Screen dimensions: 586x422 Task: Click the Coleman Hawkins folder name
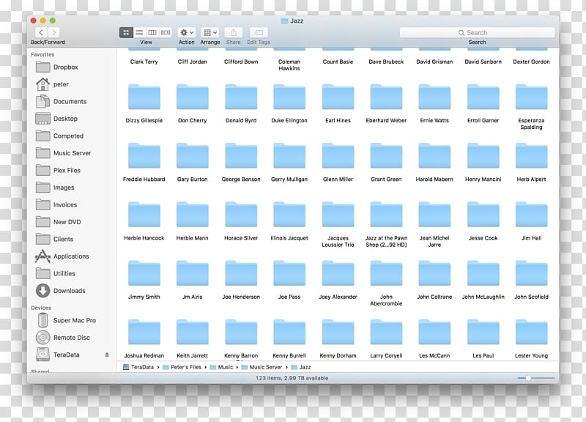coord(289,65)
